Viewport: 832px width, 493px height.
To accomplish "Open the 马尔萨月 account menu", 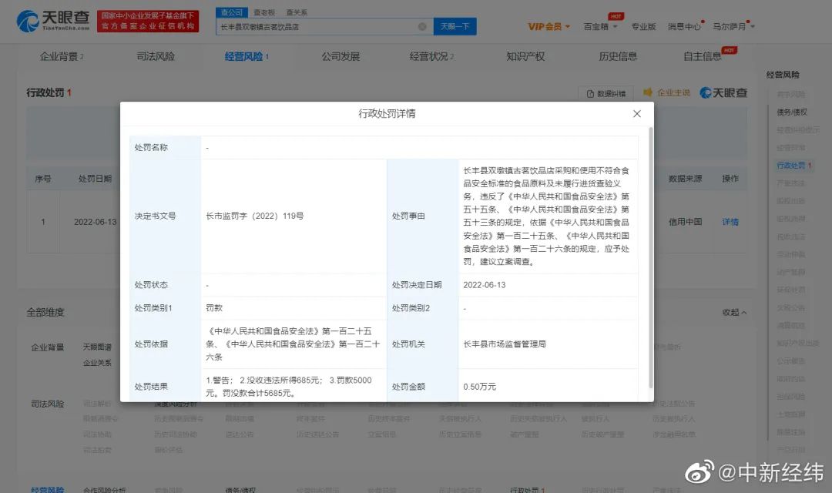I will [x=733, y=26].
